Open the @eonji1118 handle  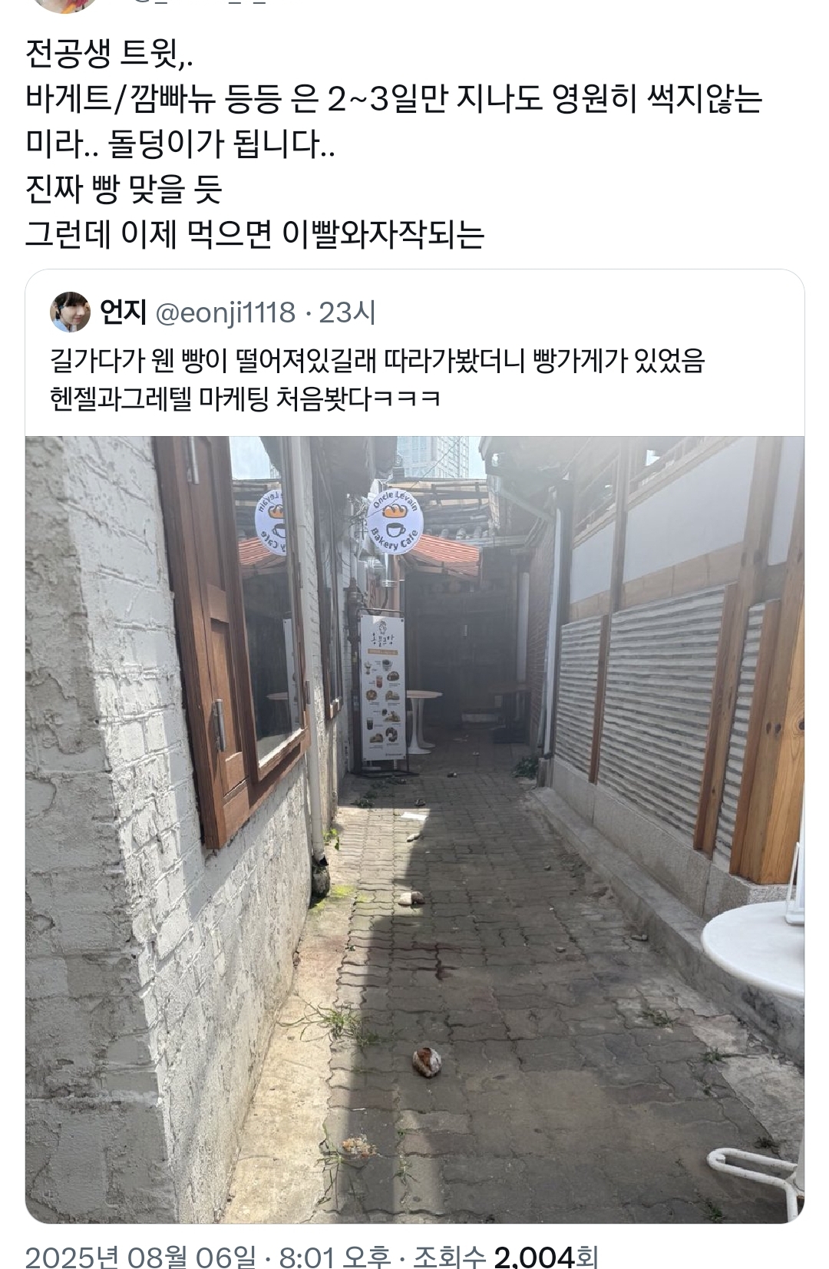[x=225, y=312]
